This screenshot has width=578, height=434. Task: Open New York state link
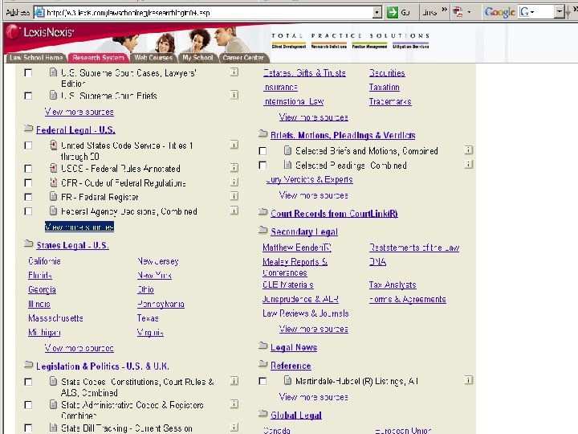pos(154,275)
